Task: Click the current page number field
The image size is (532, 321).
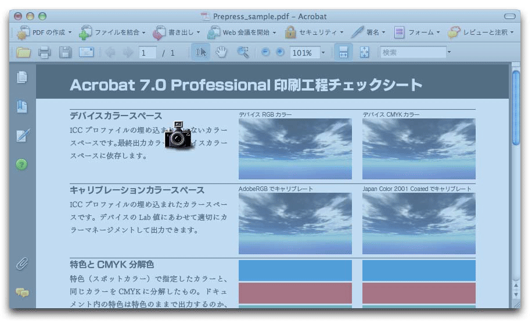Action: pos(148,53)
